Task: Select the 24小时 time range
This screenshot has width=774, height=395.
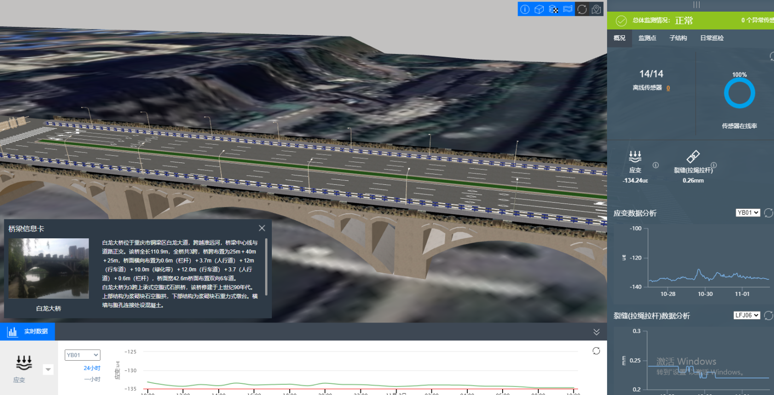Action: [x=92, y=368]
